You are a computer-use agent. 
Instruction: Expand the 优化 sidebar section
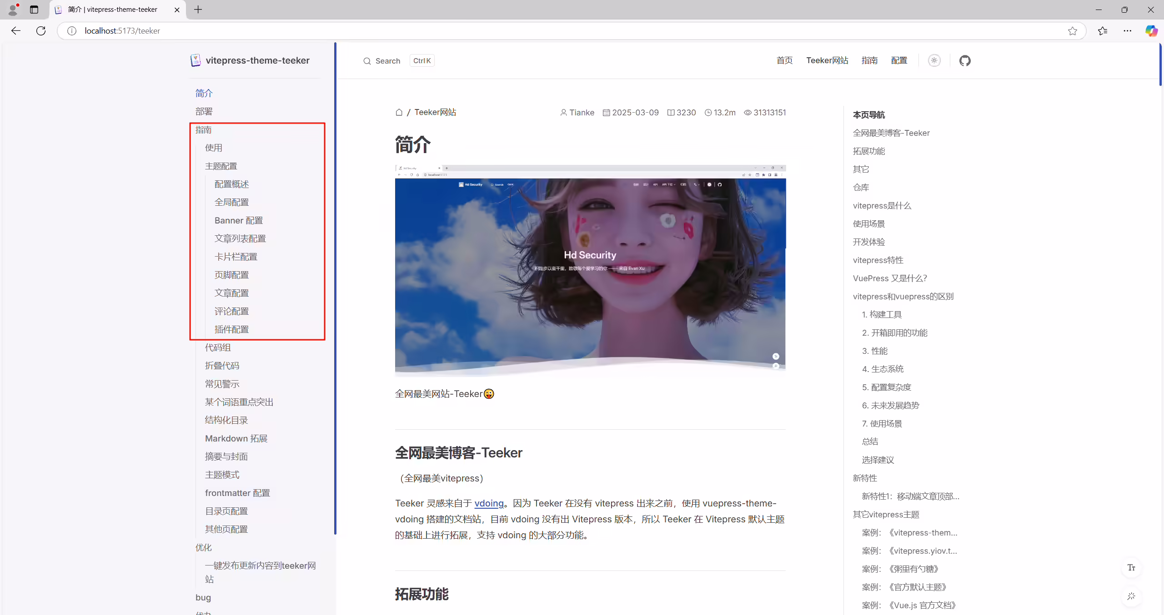(x=204, y=547)
